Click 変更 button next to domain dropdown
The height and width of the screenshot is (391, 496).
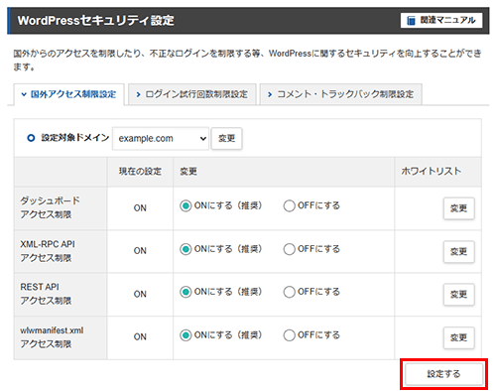click(227, 138)
